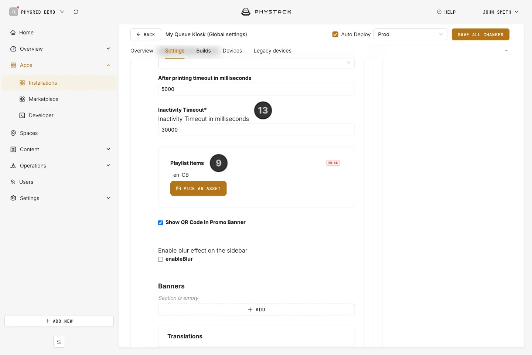
Task: Switch to the Builds tab
Action: (204, 51)
